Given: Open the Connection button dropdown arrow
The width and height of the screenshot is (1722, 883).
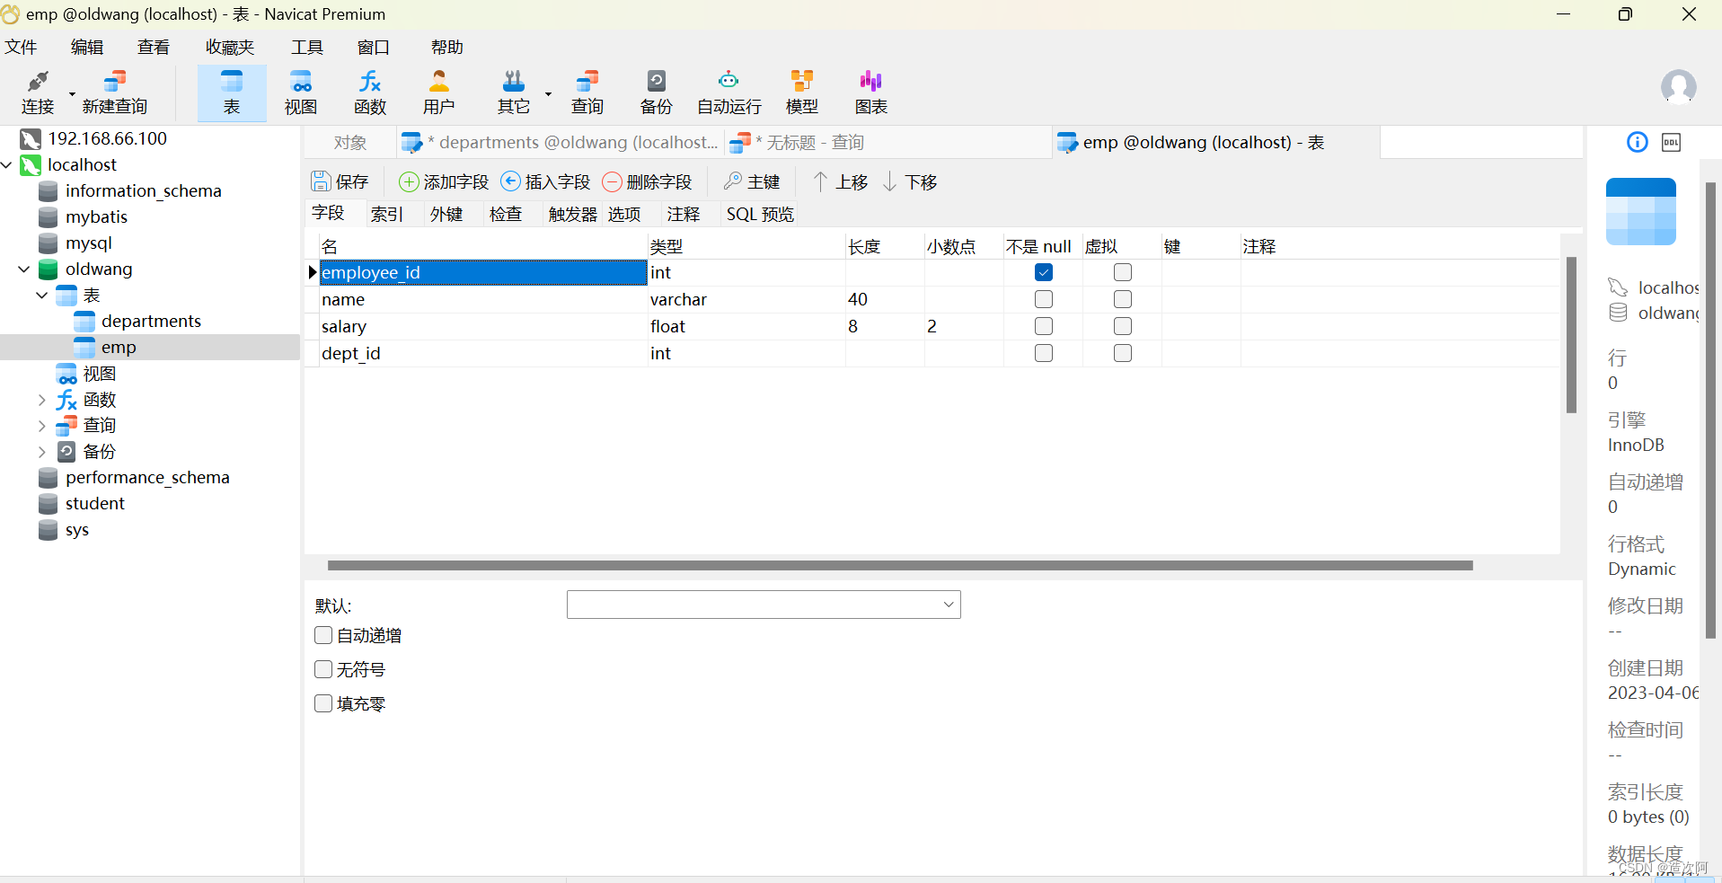Looking at the screenshot, I should [72, 93].
